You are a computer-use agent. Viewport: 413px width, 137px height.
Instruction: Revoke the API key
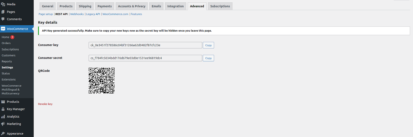click(x=45, y=104)
